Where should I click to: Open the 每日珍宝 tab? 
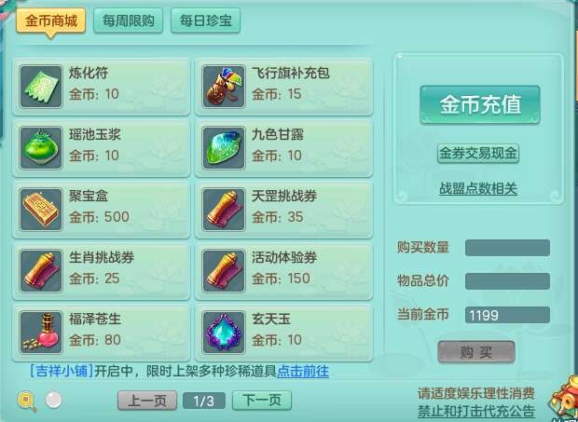click(205, 20)
